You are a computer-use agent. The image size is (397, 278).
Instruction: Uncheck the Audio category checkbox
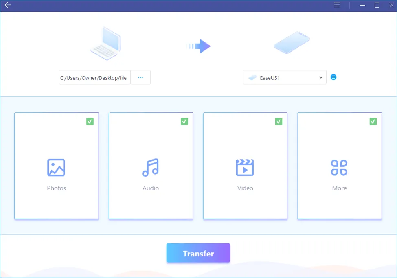[x=184, y=121]
